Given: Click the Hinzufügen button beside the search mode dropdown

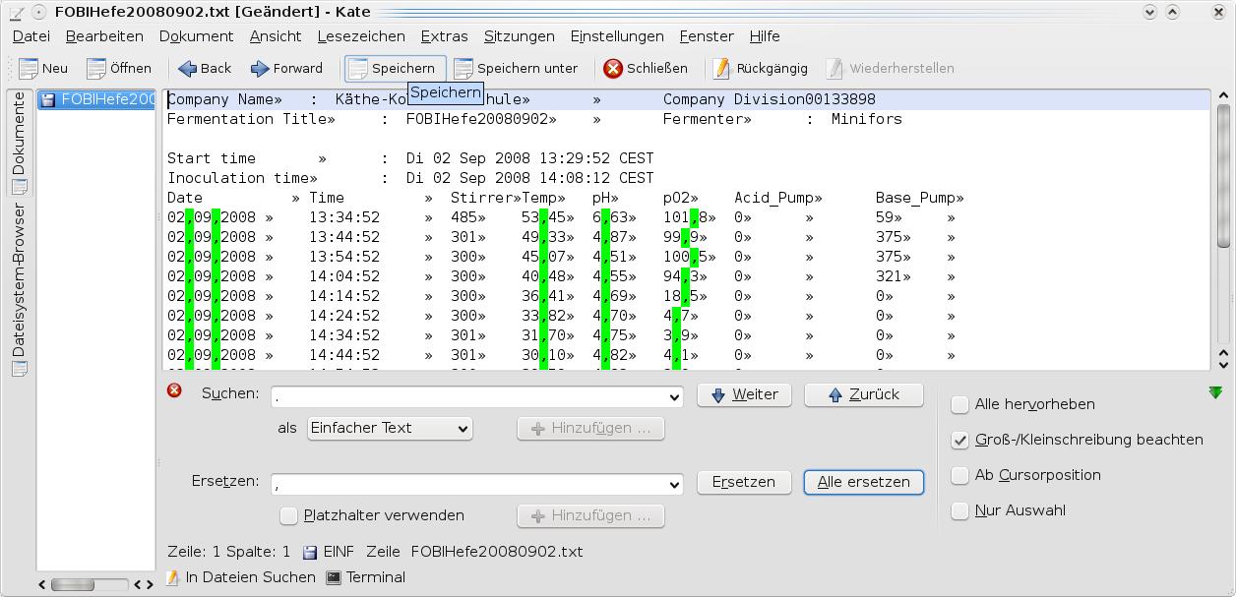Looking at the screenshot, I should click(590, 429).
